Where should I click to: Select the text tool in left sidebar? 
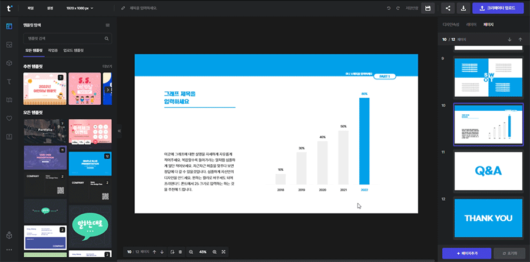point(9,81)
